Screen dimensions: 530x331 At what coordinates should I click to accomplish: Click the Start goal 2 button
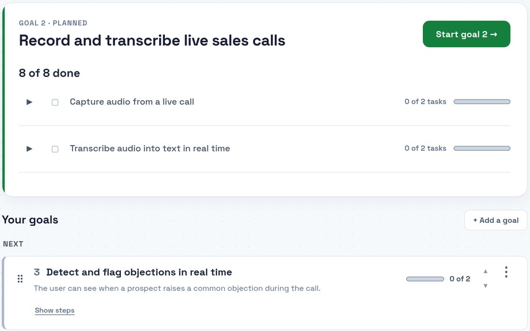click(x=467, y=34)
